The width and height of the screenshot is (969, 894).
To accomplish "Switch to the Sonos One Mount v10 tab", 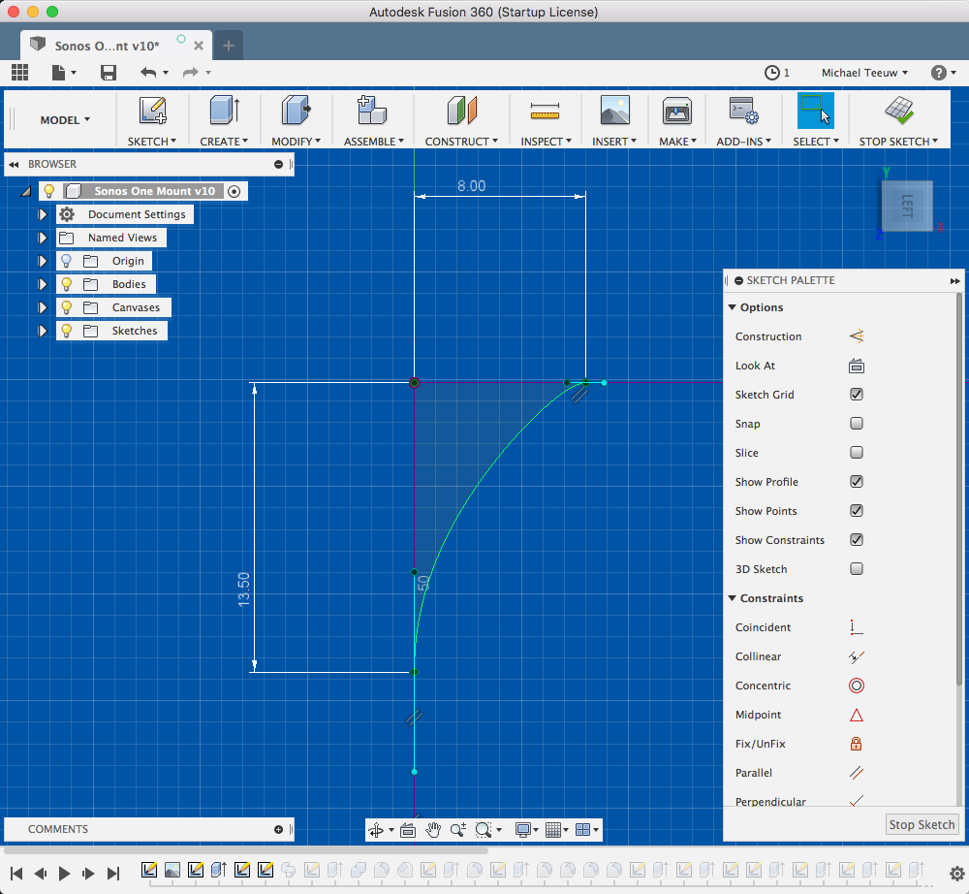I will (107, 46).
